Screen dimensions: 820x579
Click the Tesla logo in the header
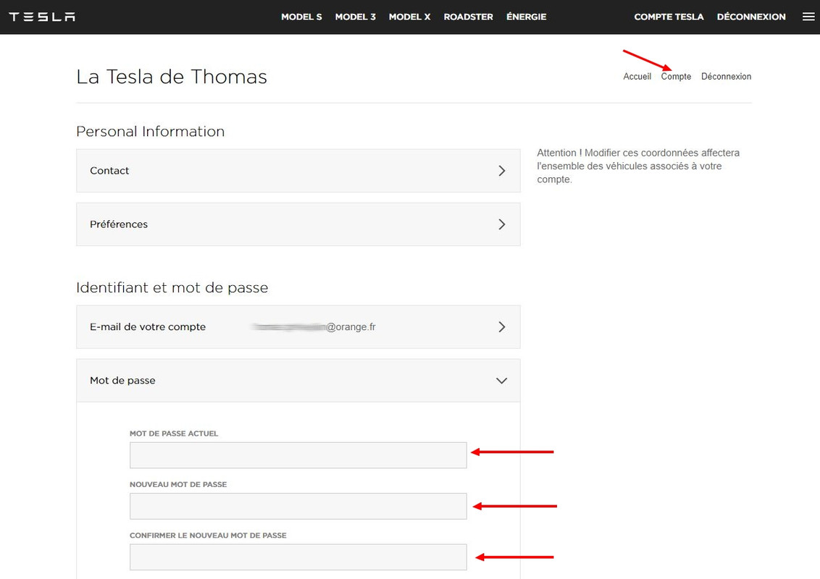(42, 17)
